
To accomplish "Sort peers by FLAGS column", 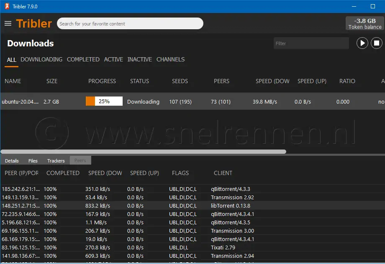I will 180,173.
